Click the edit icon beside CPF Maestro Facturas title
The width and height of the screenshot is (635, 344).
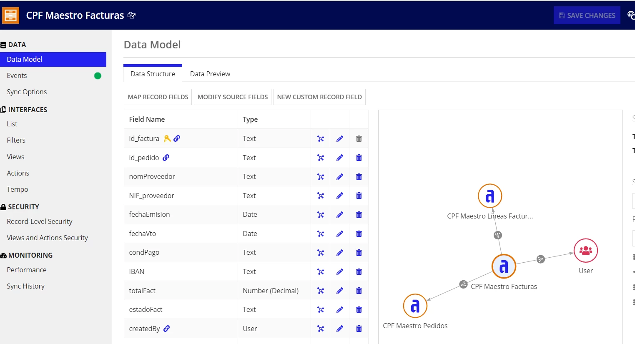tap(131, 15)
